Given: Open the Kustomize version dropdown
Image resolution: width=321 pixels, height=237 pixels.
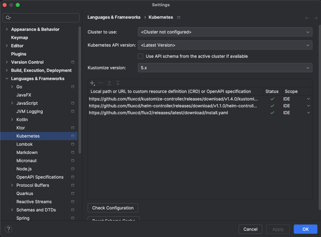Looking at the screenshot, I should [225, 68].
